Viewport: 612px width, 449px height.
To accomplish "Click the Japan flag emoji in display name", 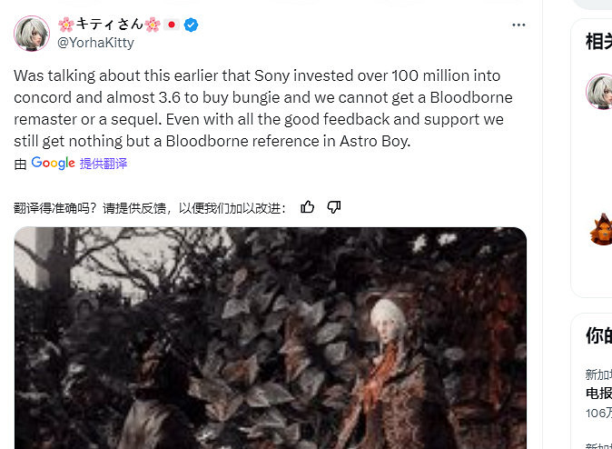I will 172,25.
